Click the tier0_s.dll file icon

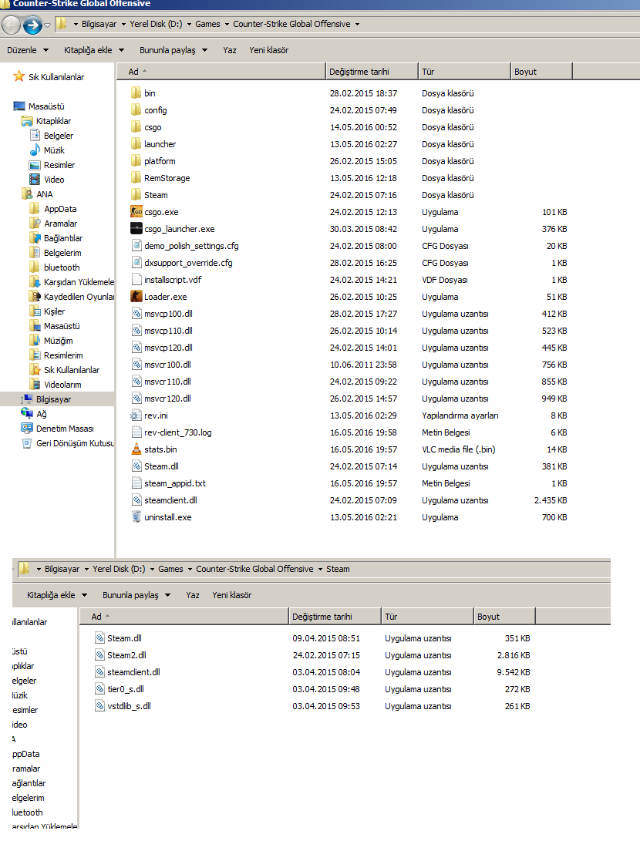[99, 688]
